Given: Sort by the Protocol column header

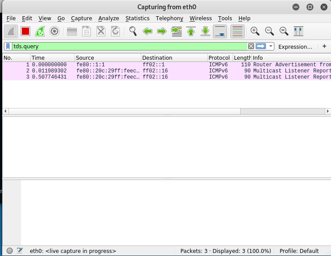Looking at the screenshot, I should pos(220,58).
